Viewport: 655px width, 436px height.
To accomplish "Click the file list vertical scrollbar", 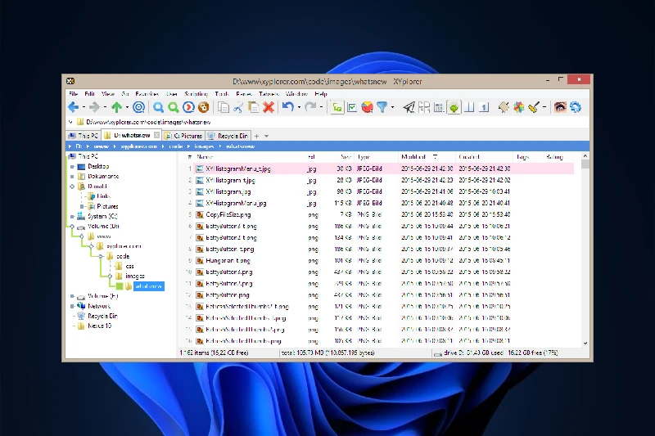I will 585,249.
